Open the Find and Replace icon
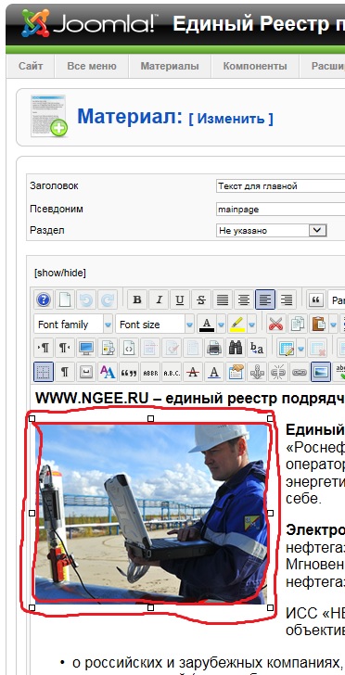345x675 pixels. 257,348
